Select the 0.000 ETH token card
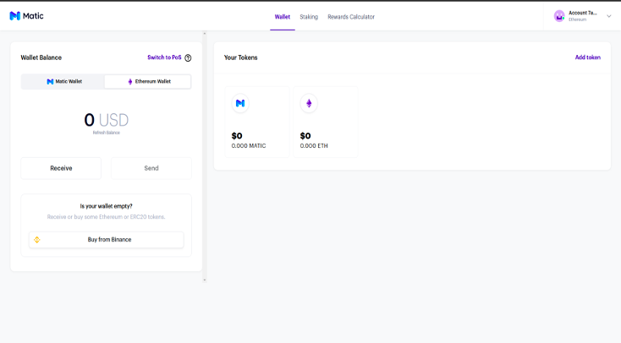621x343 pixels. pyautogui.click(x=326, y=122)
